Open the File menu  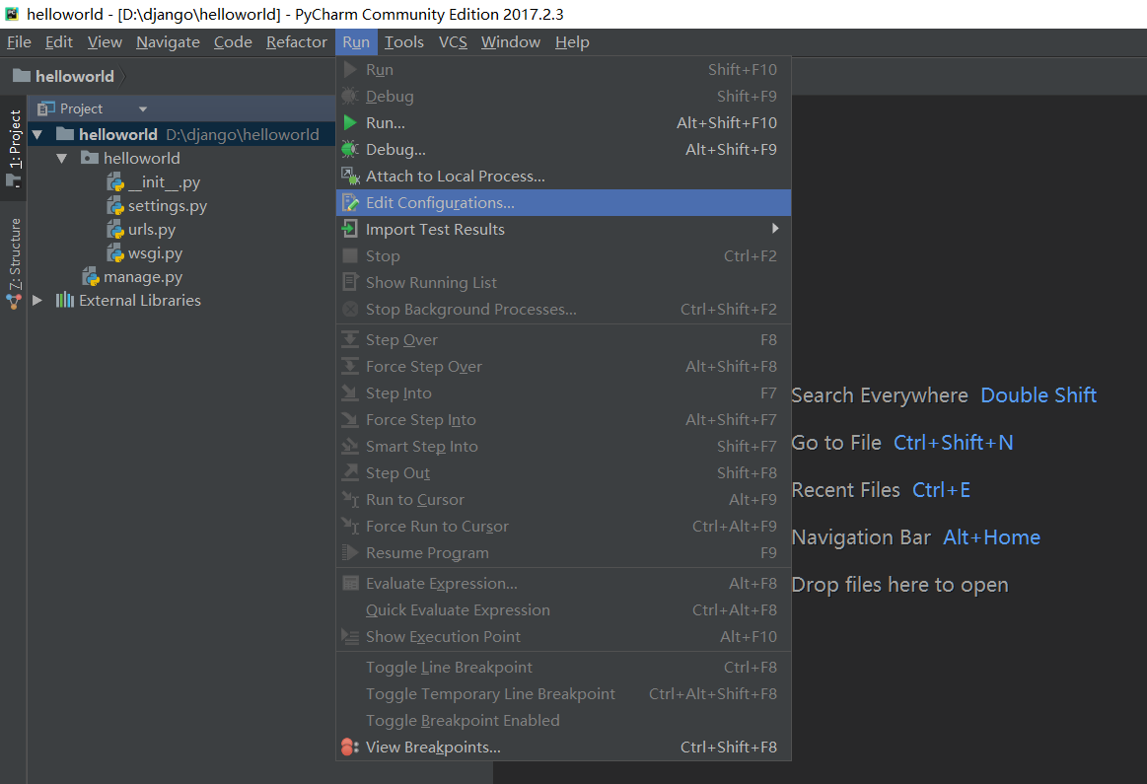[x=19, y=42]
